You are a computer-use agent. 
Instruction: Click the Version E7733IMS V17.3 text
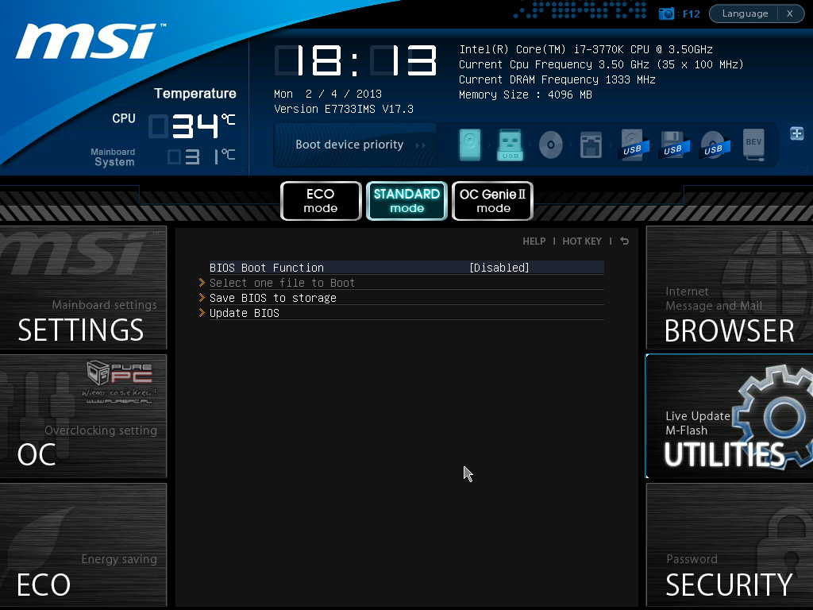point(344,109)
